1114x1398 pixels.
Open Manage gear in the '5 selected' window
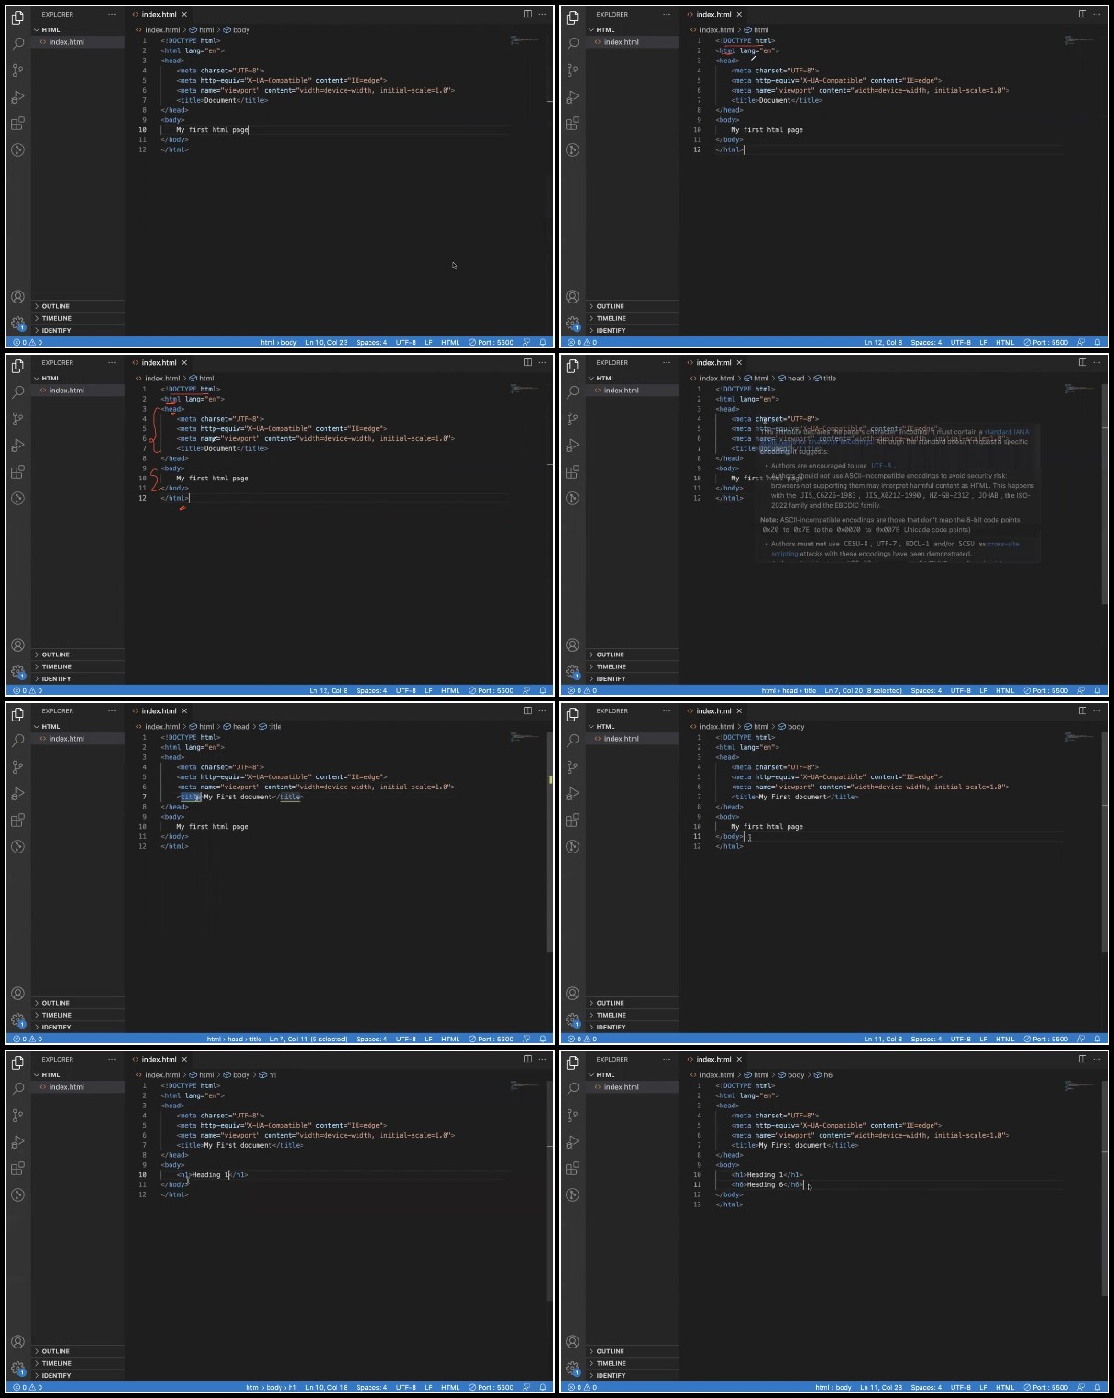point(17,1019)
